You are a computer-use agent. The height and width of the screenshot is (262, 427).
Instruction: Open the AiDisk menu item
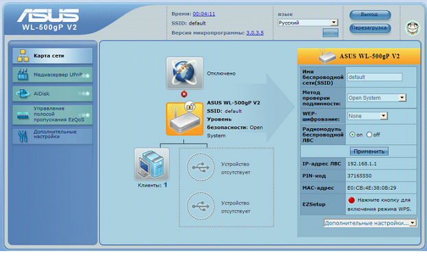[53, 93]
